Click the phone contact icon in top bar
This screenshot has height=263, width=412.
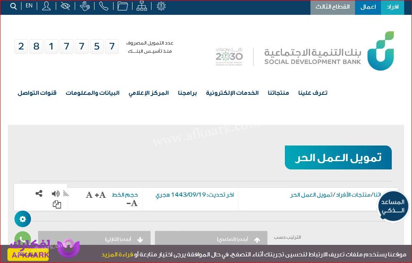click(104, 6)
